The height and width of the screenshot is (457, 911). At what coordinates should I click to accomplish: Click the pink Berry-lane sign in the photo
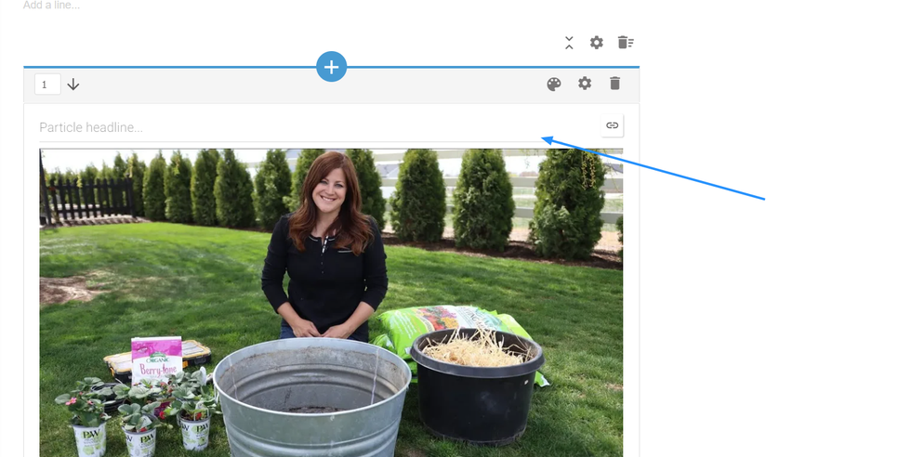tap(156, 360)
